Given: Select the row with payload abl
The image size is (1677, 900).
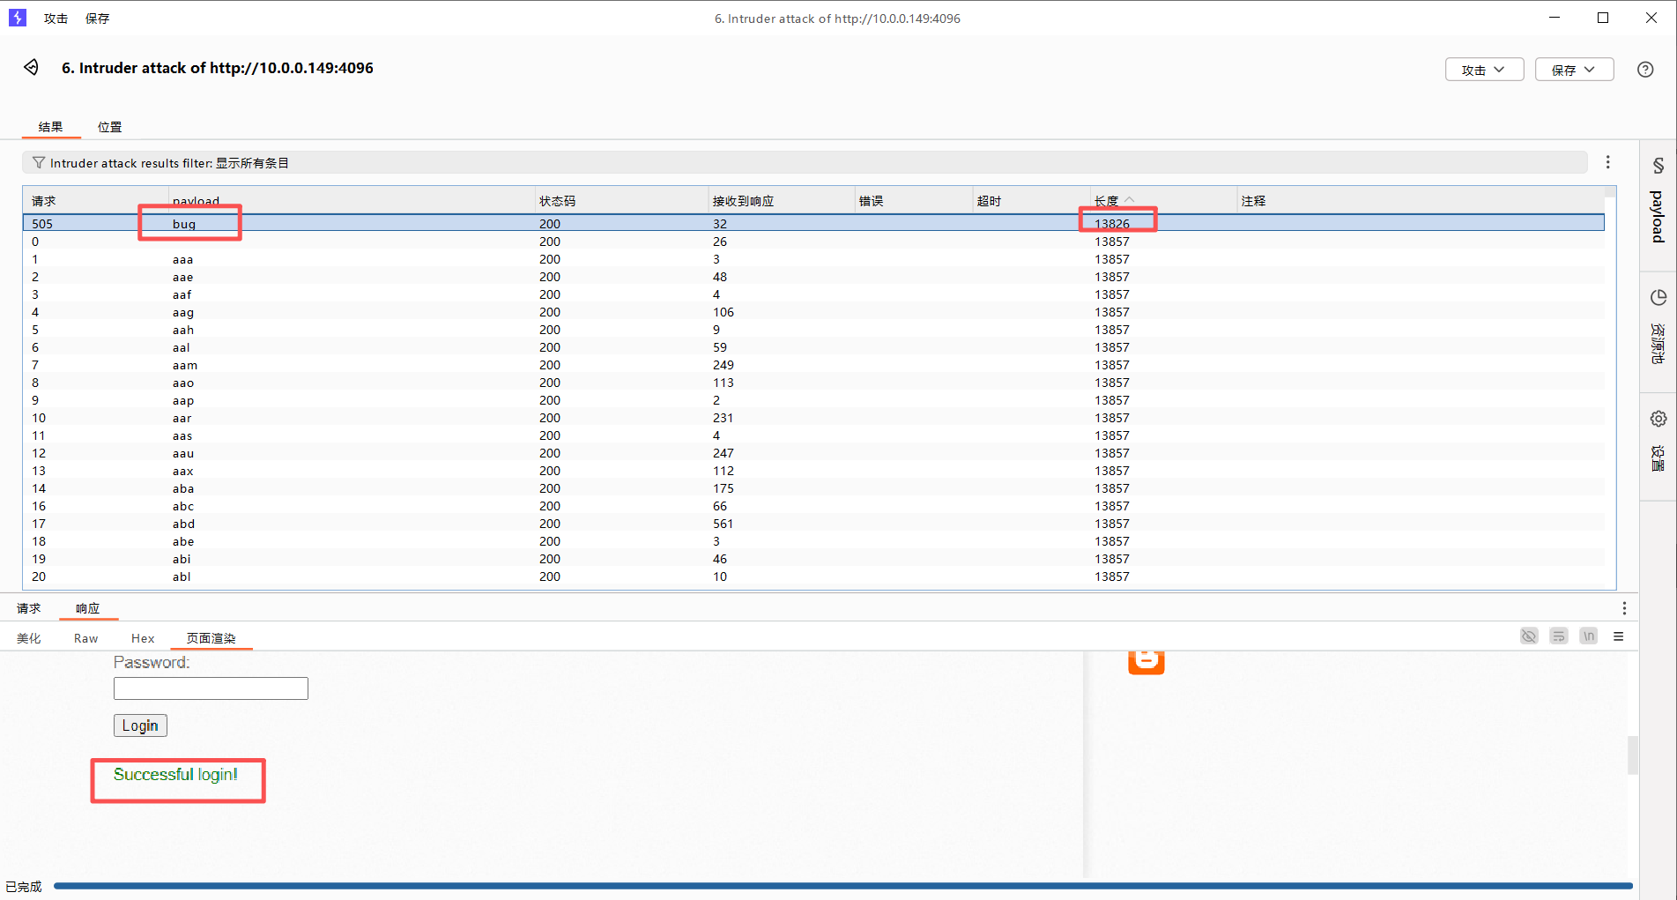Looking at the screenshot, I should (813, 576).
